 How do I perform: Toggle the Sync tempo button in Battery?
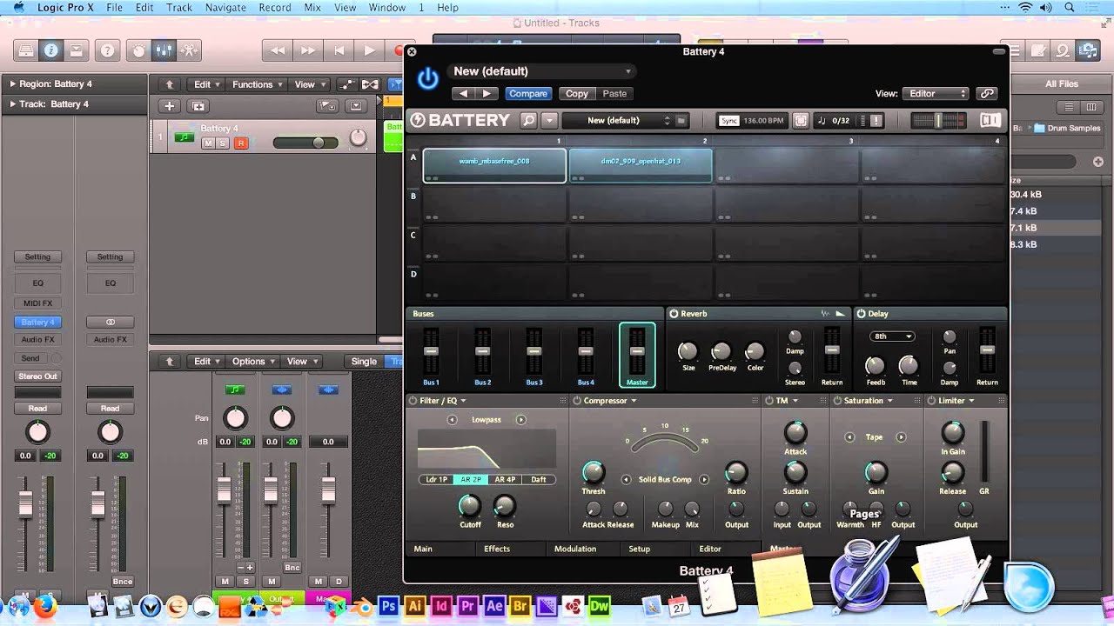click(729, 121)
